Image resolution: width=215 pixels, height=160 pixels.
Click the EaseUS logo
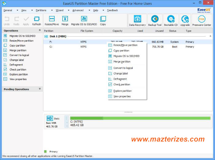pos(204,10)
